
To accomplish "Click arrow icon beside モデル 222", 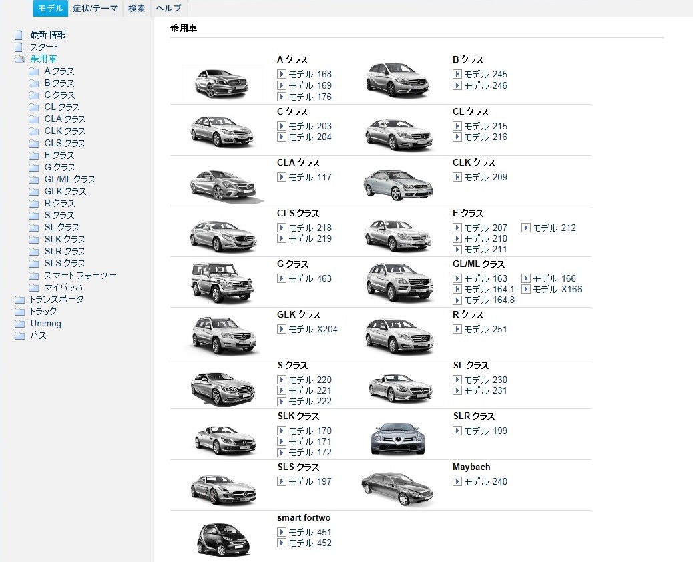I will [282, 402].
